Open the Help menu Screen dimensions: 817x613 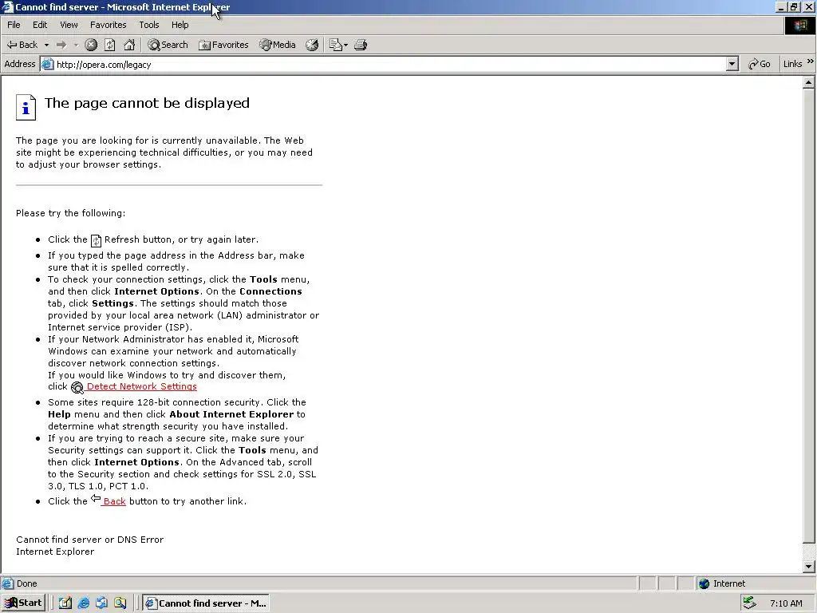(180, 25)
